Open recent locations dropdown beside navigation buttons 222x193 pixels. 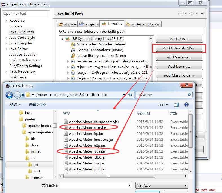(23, 95)
